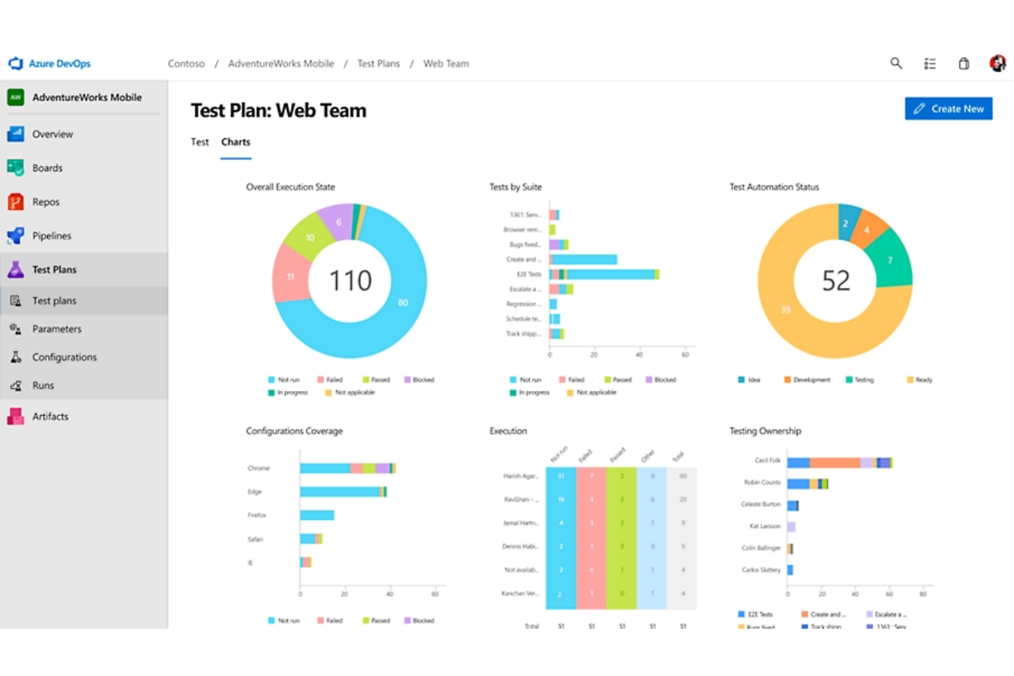Click the E2E Tests bar in Tests by Suite
The width and height of the screenshot is (1014, 676).
coord(603,274)
